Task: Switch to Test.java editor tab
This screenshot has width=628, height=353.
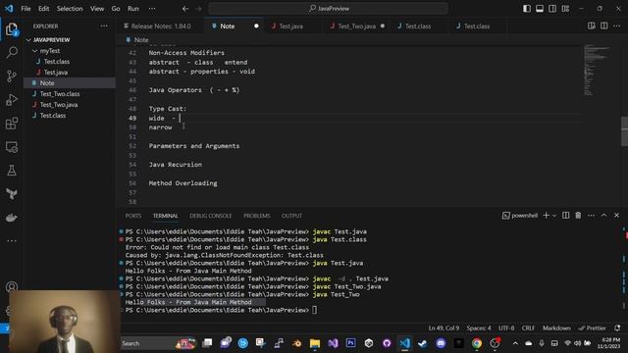Action: (291, 26)
